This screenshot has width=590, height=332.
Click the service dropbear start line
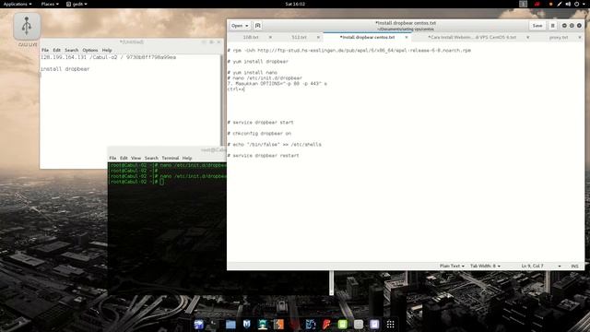(x=260, y=123)
